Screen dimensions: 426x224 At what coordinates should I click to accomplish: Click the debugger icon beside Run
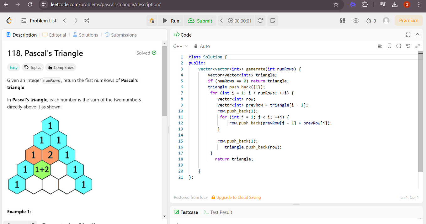(x=152, y=21)
